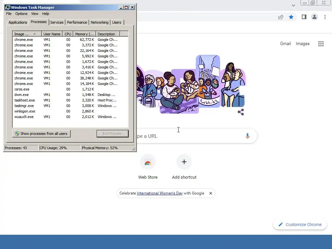The width and height of the screenshot is (332, 249).
Task: Select the dwm.exe process row
Action: point(70,95)
